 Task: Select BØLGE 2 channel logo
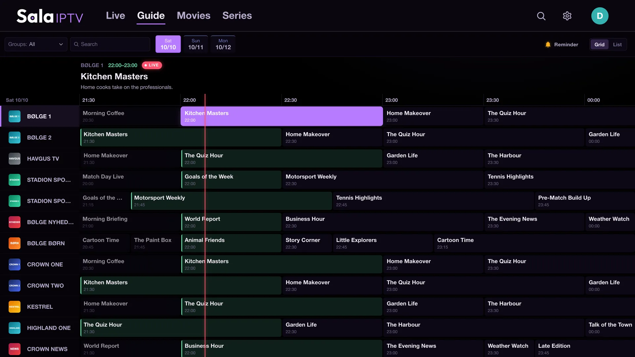coord(15,138)
